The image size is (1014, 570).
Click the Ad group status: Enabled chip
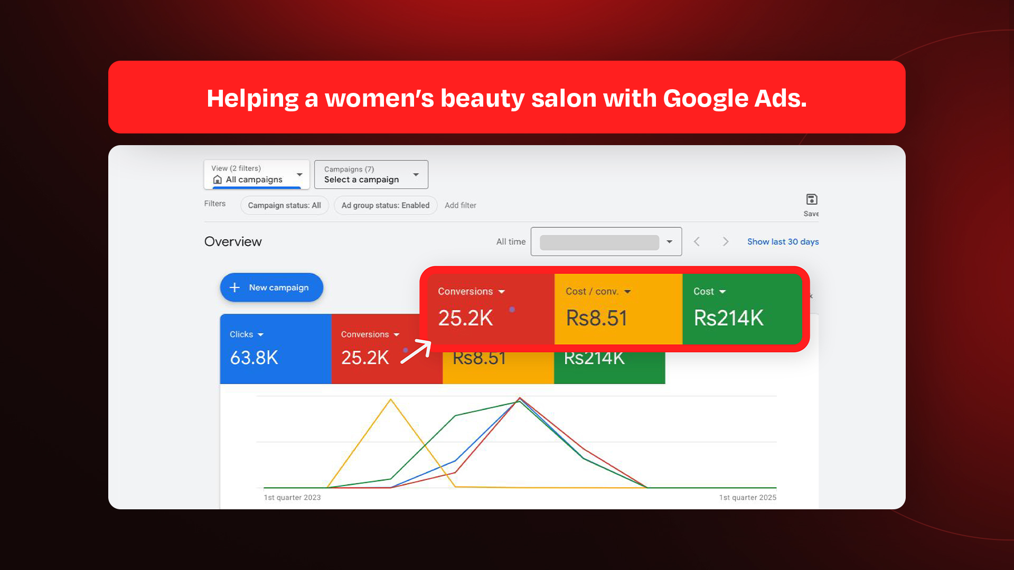[385, 205]
